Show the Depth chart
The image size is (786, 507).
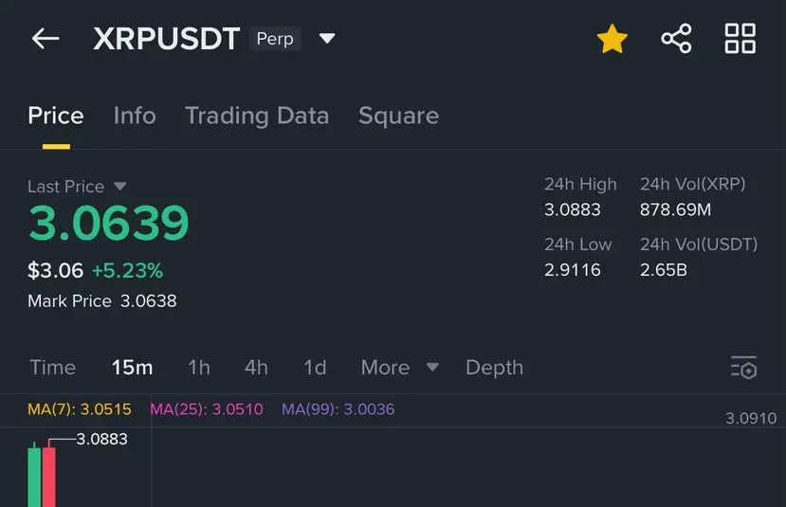[494, 368]
